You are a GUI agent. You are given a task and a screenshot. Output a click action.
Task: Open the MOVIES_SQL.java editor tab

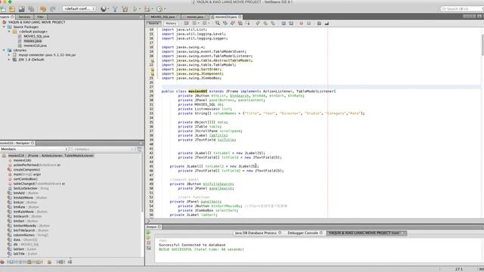(163, 17)
